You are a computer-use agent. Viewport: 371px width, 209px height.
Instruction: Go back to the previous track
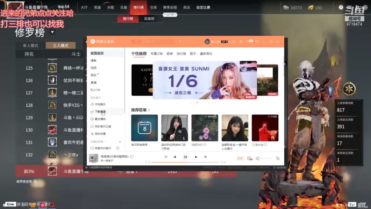pyautogui.click(x=175, y=157)
